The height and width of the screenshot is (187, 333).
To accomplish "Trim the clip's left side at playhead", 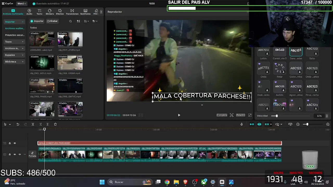I will (40, 124).
